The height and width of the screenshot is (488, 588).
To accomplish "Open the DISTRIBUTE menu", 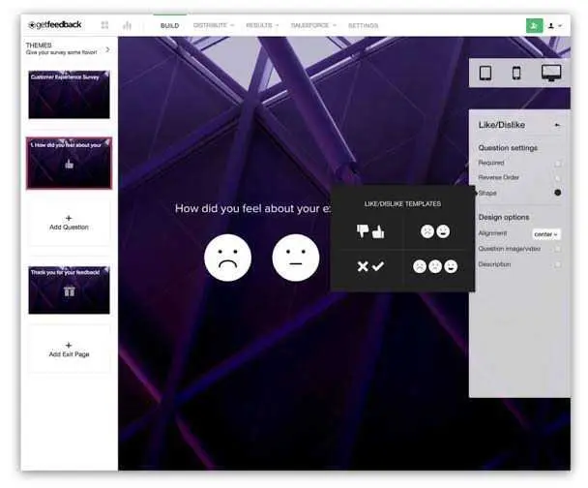I will click(214, 25).
